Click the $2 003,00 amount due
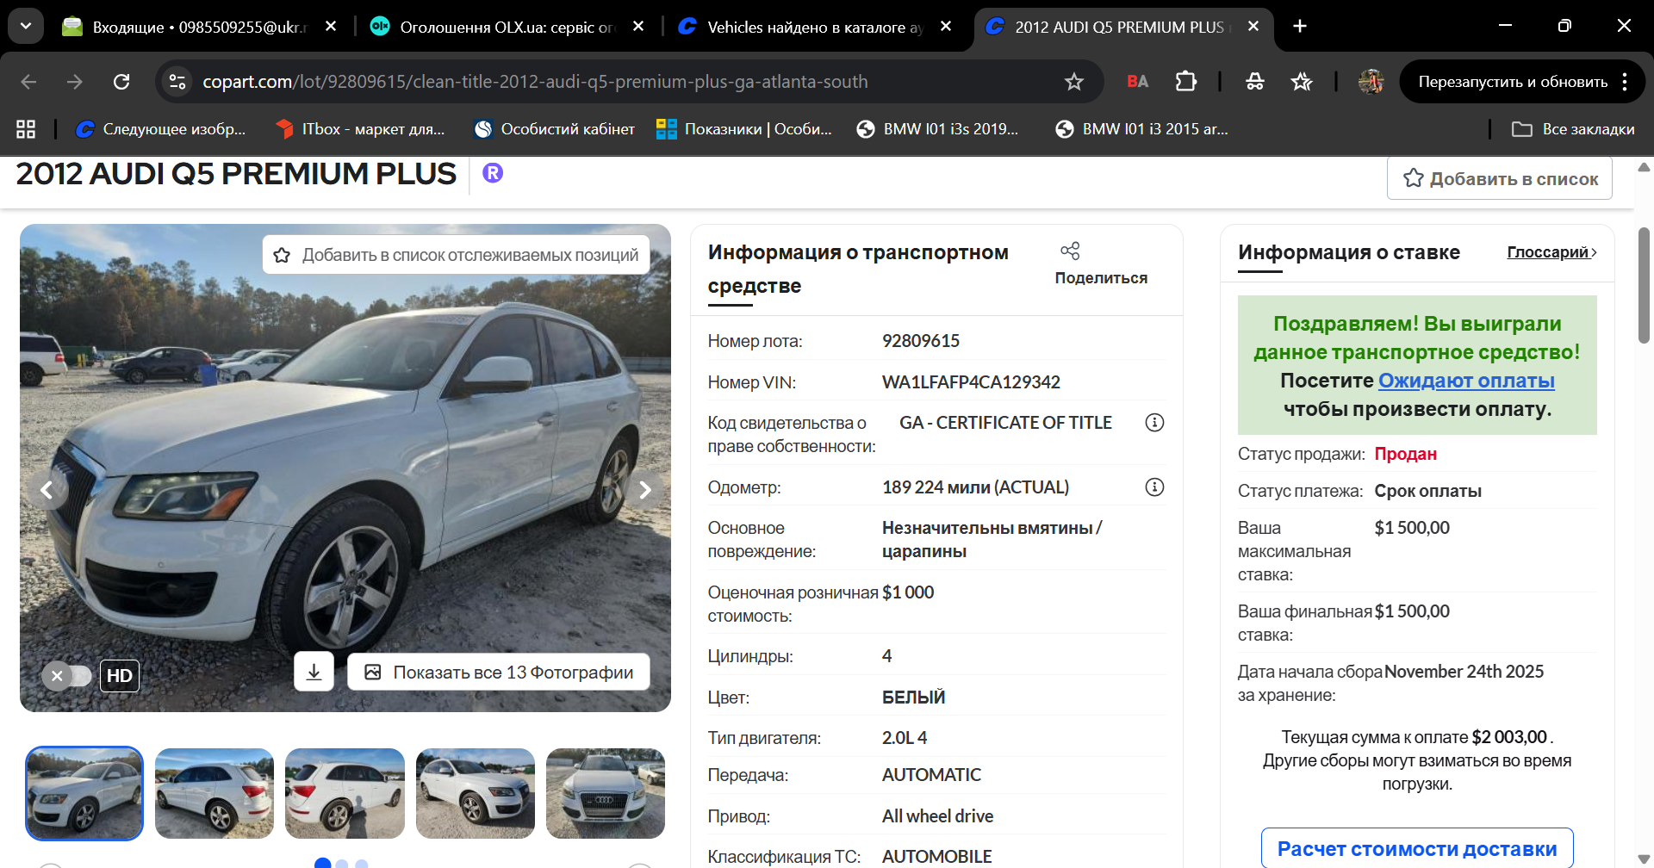The height and width of the screenshot is (868, 1654). (1509, 737)
